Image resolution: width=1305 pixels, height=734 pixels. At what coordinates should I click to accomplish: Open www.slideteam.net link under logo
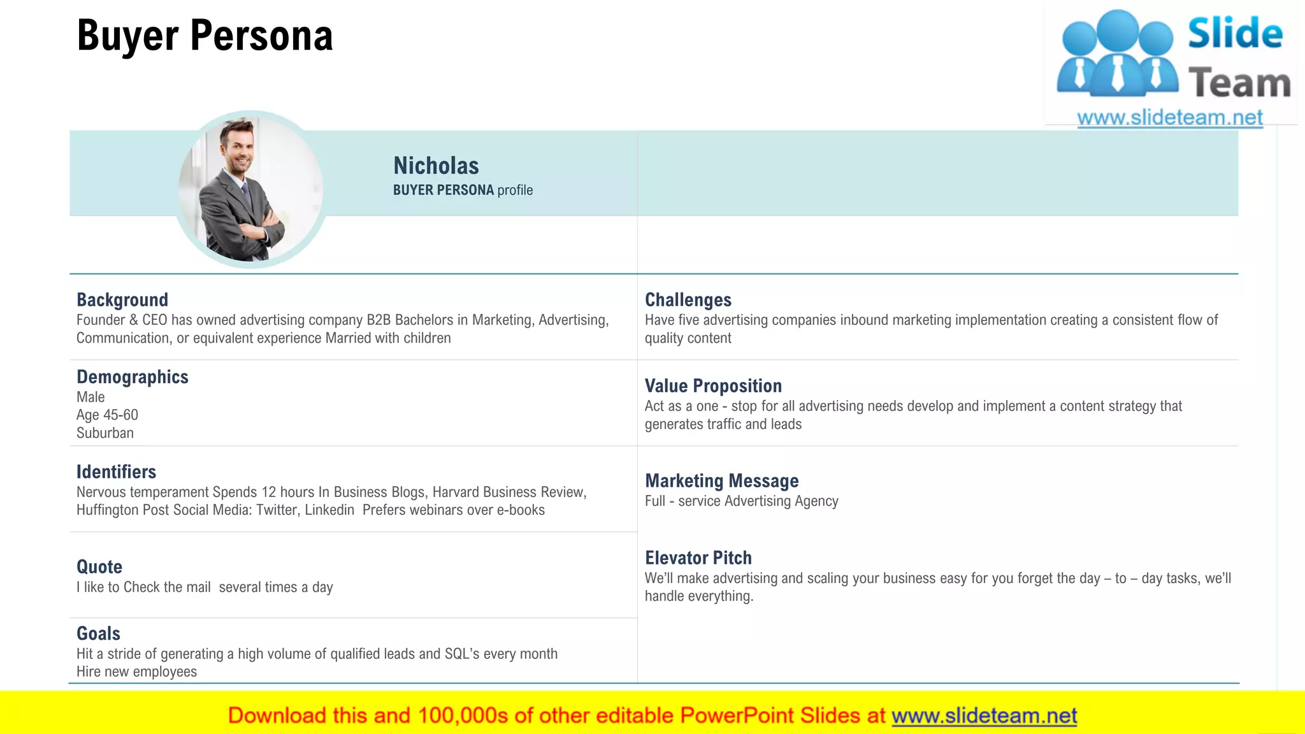click(x=1169, y=117)
